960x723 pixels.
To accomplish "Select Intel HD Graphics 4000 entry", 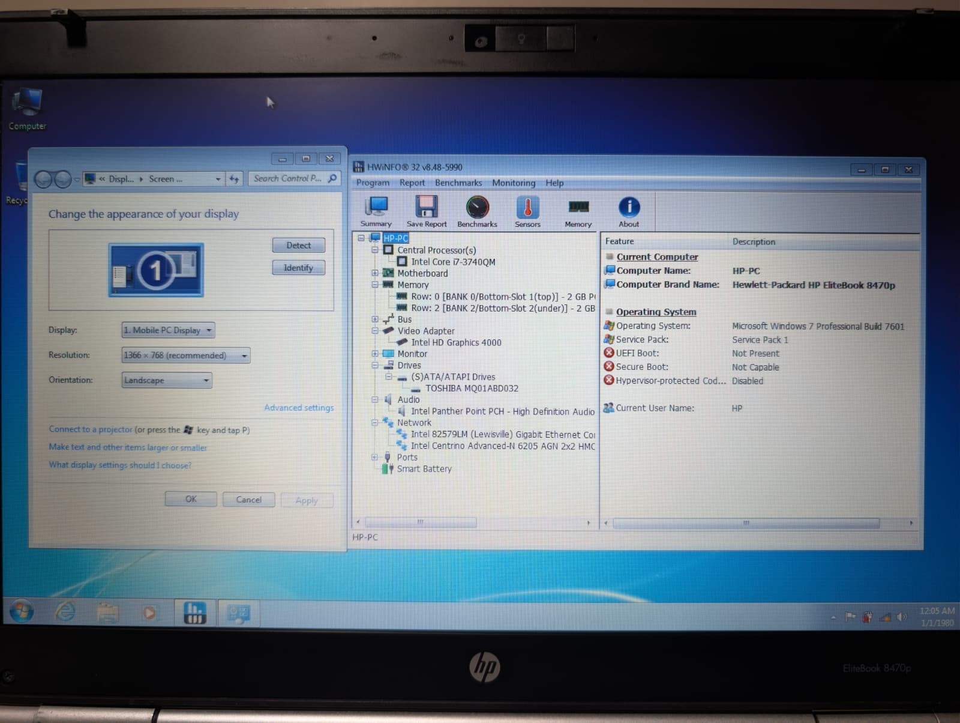I will tap(456, 342).
